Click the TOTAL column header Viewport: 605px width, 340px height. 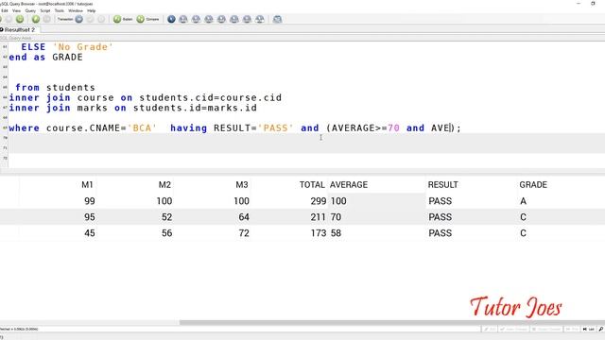(312, 185)
